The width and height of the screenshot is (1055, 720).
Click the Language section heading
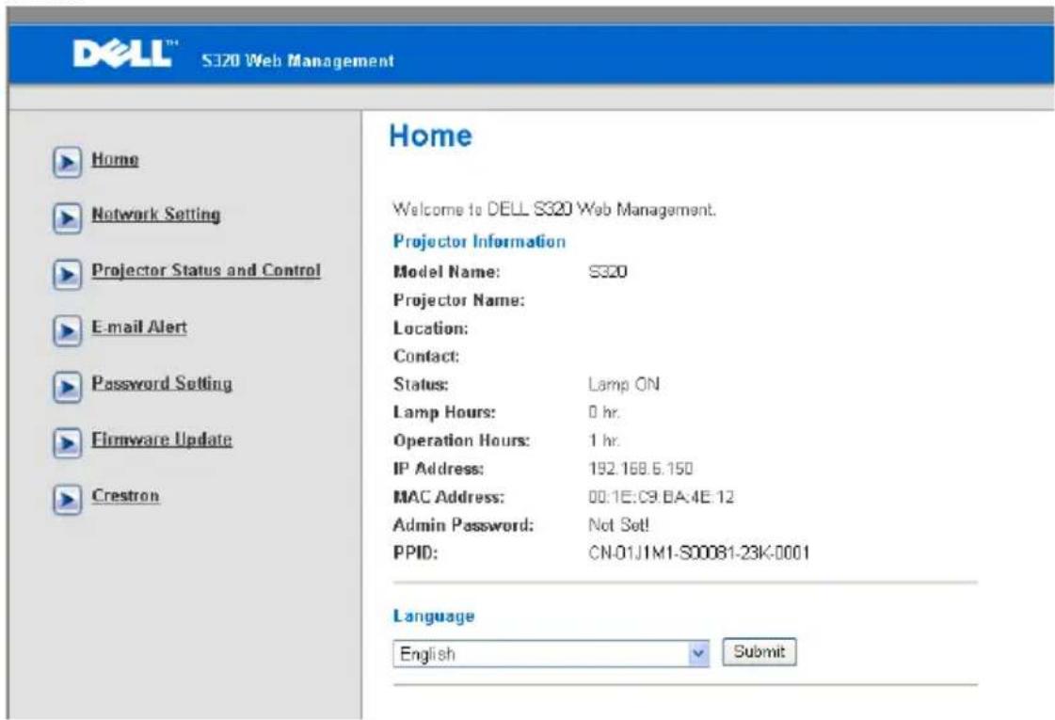[x=434, y=616]
